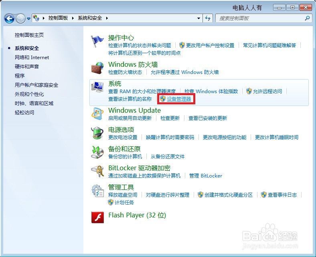316x257 pixels.
Task: Click the refresh button next to address bar
Action: point(208,18)
